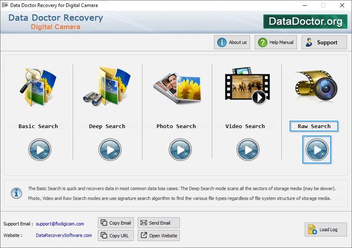The width and height of the screenshot is (352, 248).
Task: Copy the website URL
Action: (116, 235)
